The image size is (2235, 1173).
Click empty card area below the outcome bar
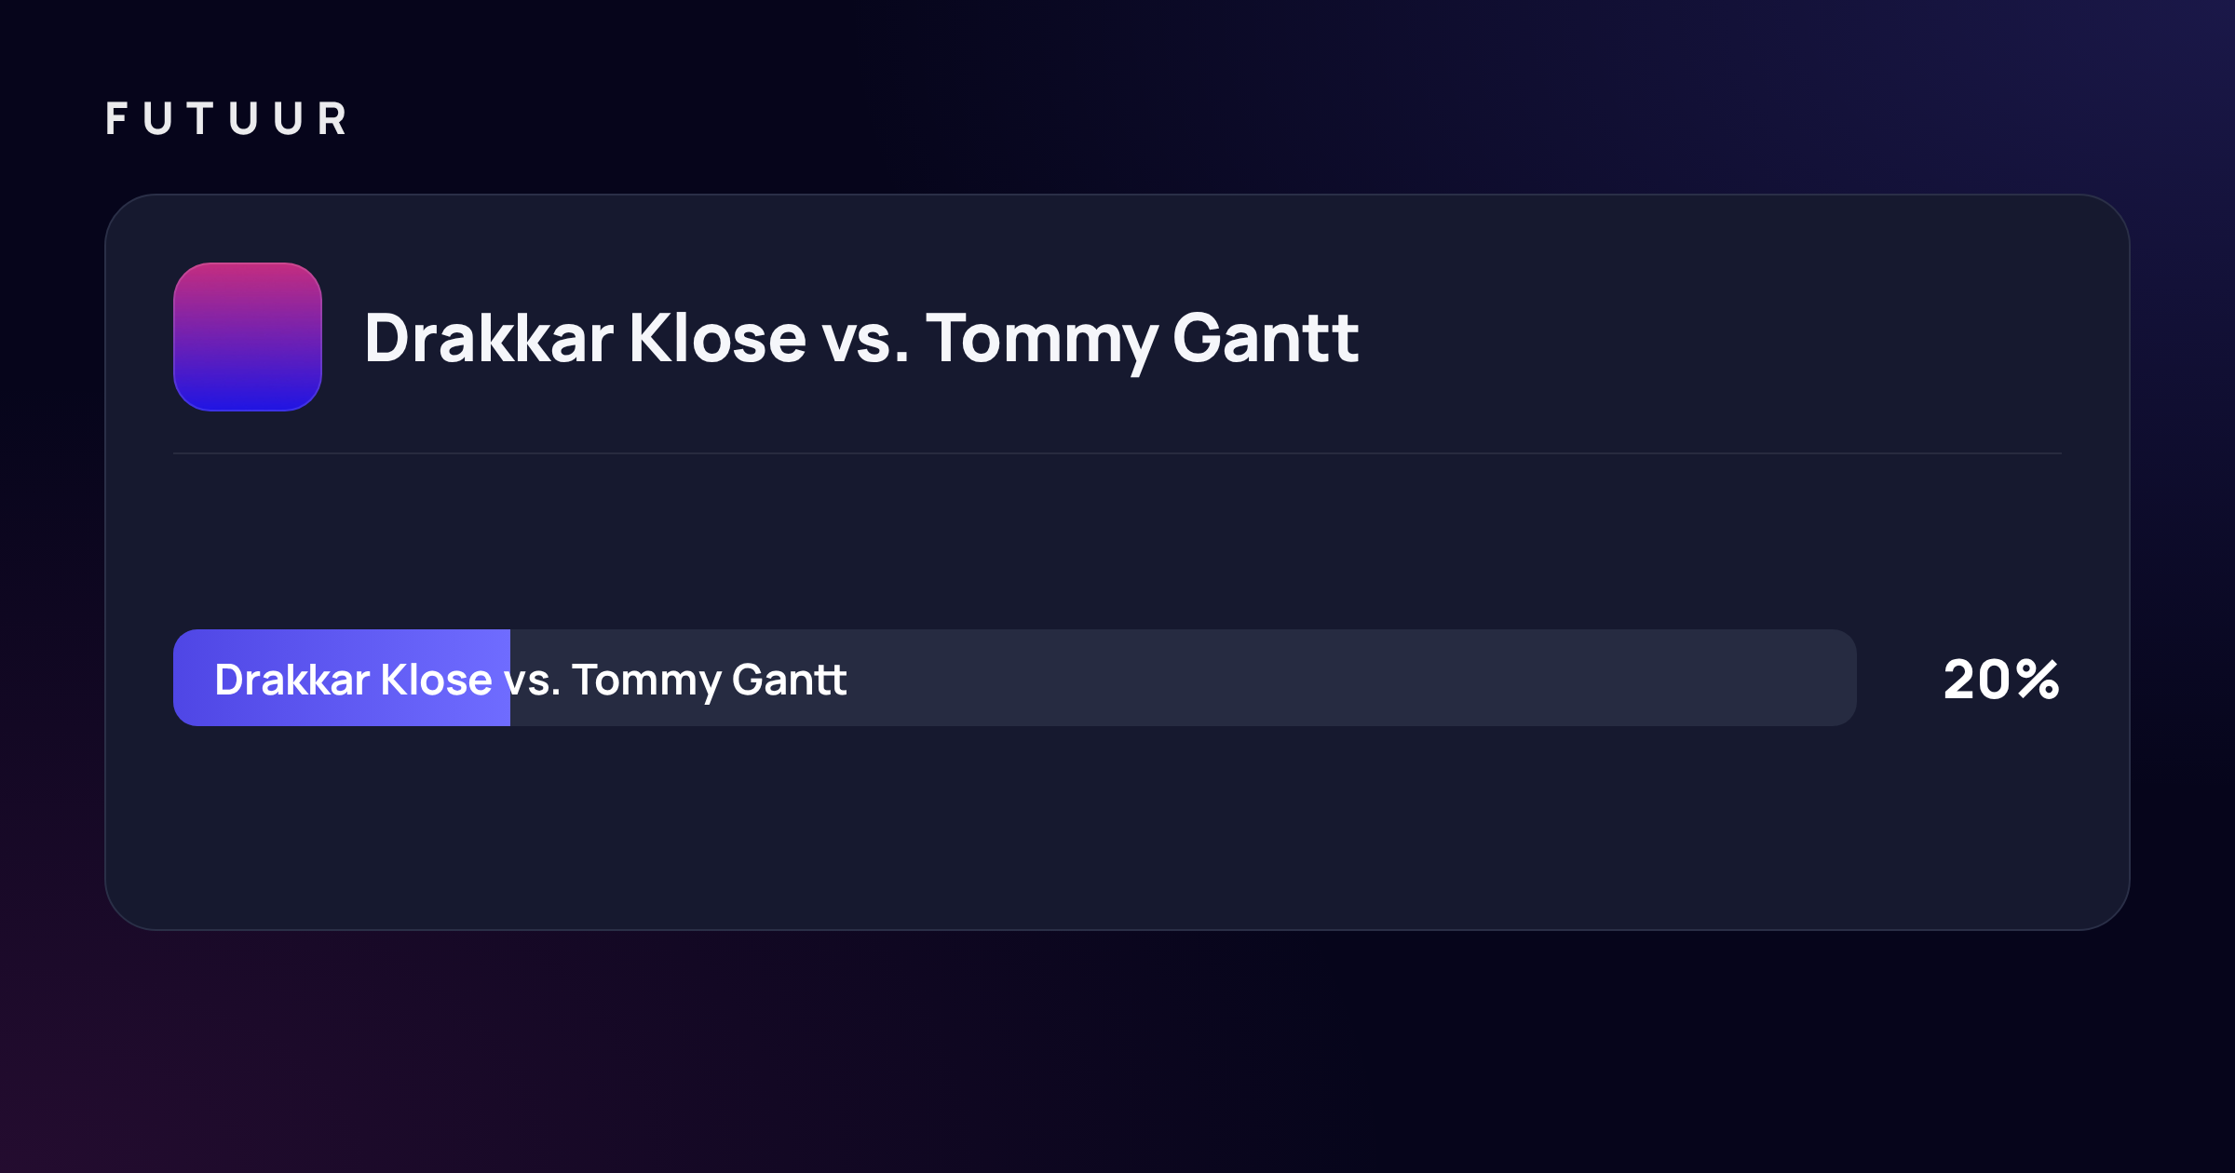(1117, 829)
